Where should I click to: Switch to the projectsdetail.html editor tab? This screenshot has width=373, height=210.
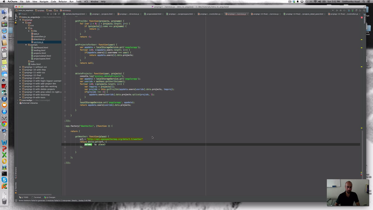[x=154, y=14]
